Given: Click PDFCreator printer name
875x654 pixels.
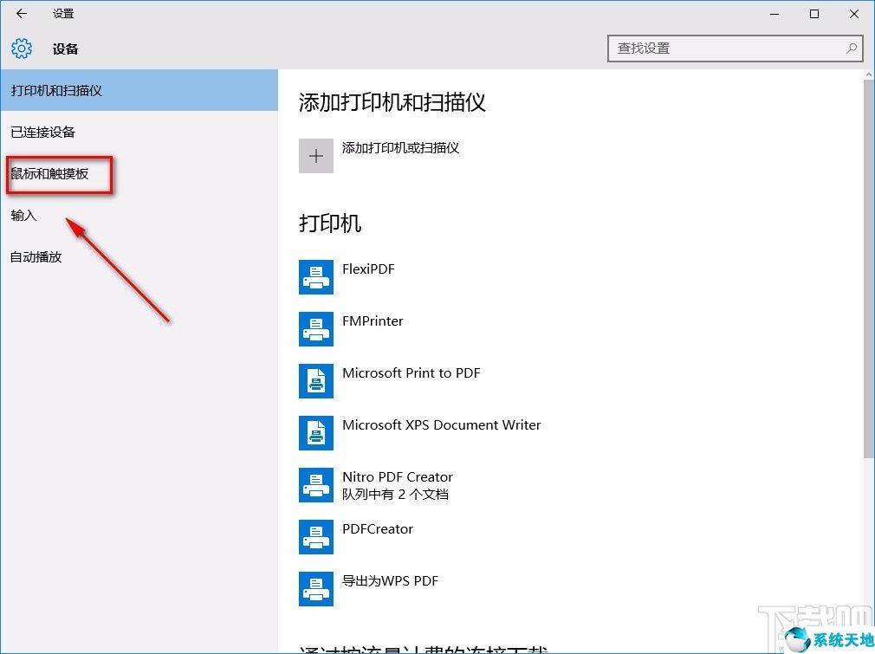Looking at the screenshot, I should tap(378, 529).
